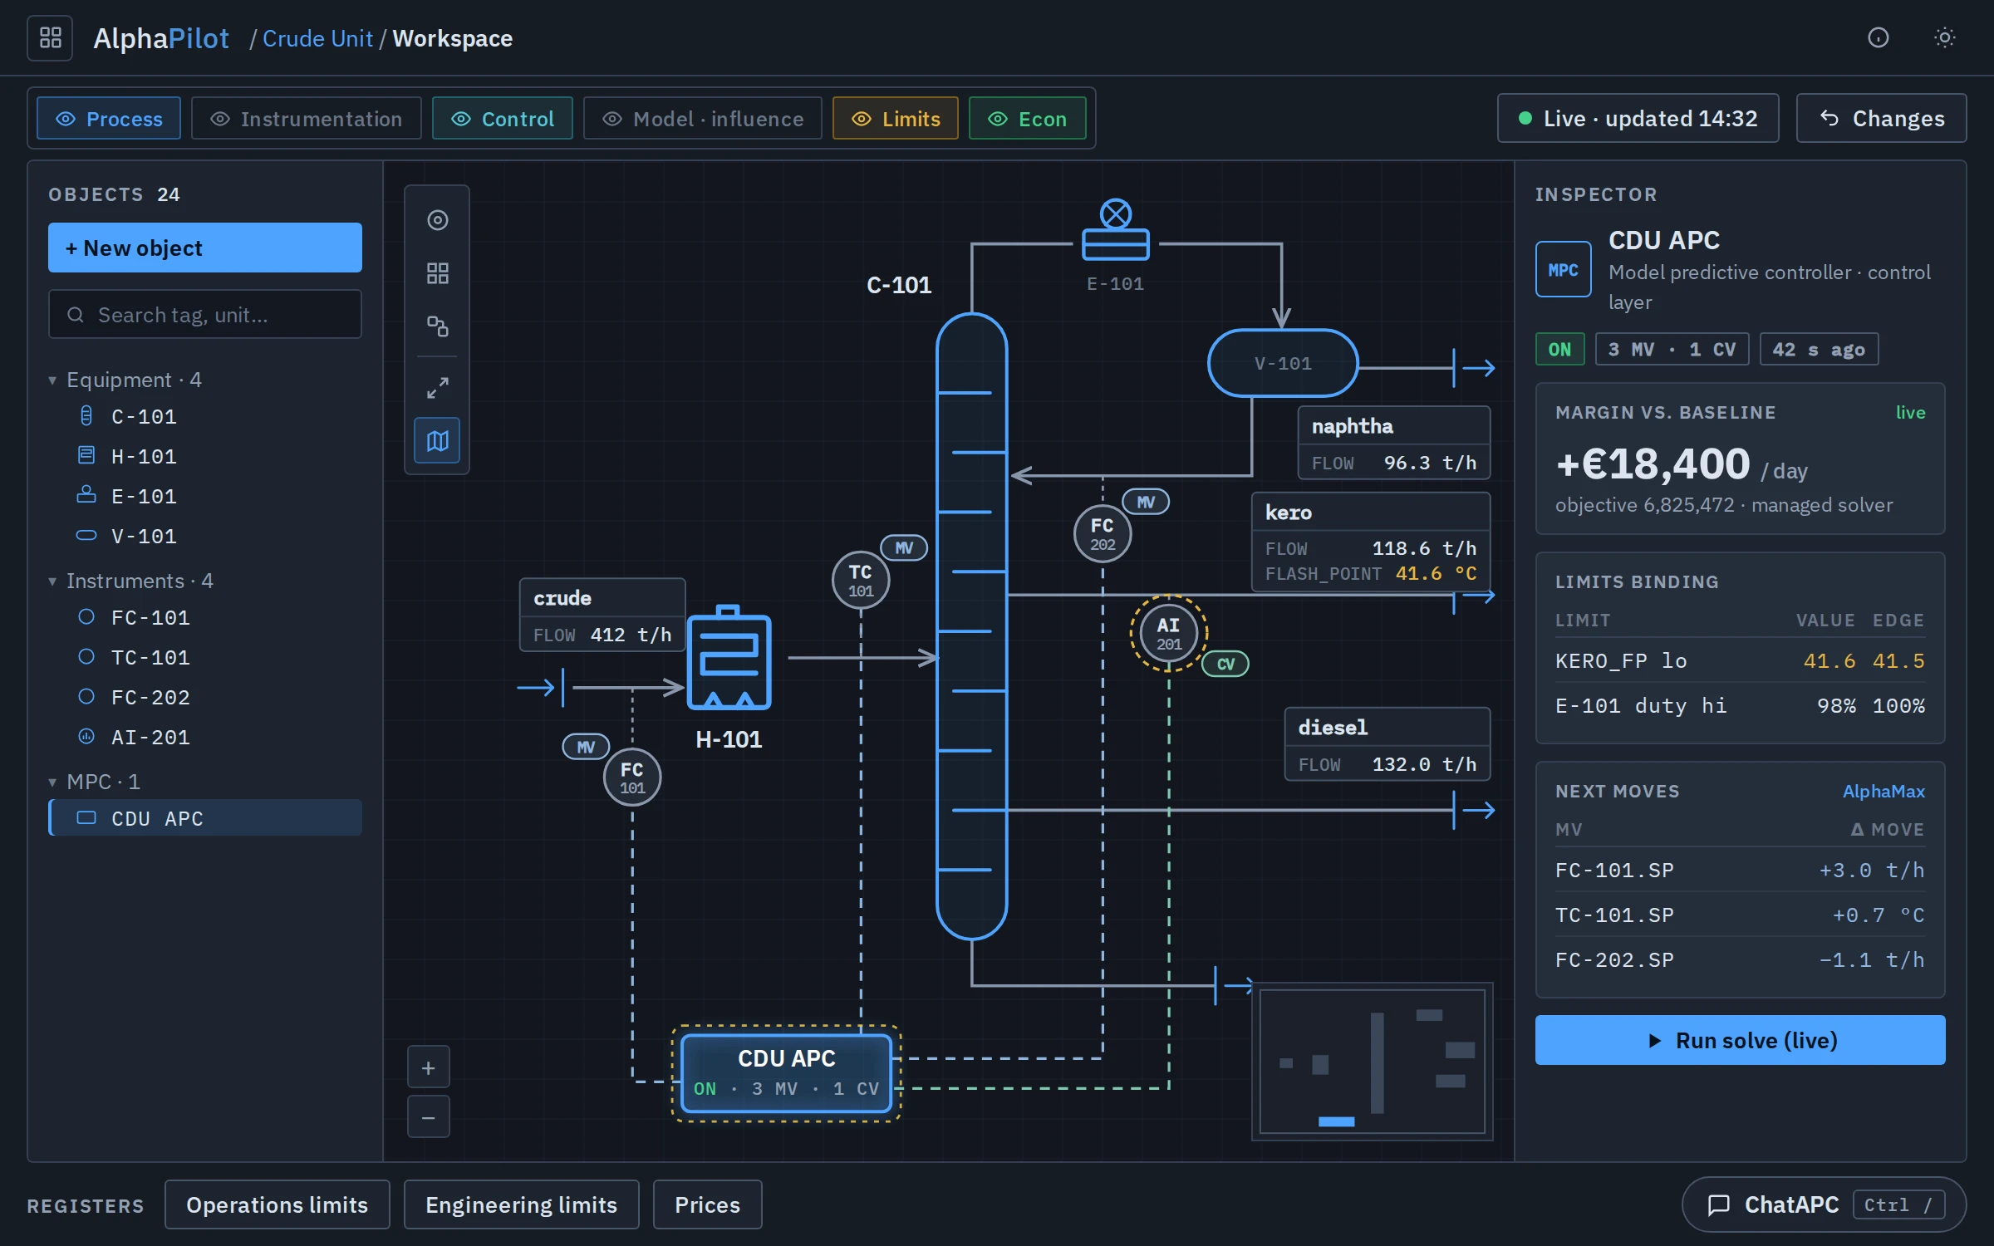Zoom in with the plus button

point(429,1067)
